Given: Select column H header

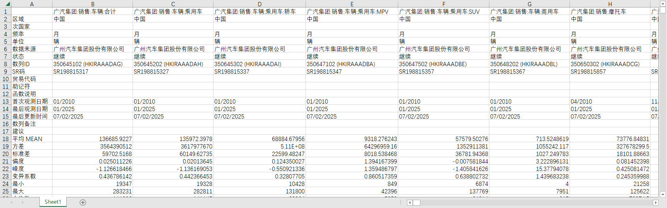Looking at the screenshot, I should [610, 4].
